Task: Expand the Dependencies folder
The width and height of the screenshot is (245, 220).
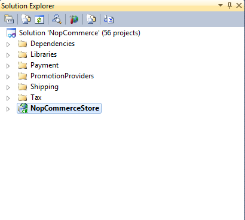Action: (8, 44)
